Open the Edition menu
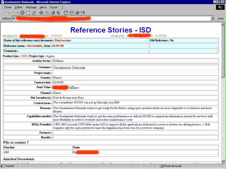 coord(18,7)
